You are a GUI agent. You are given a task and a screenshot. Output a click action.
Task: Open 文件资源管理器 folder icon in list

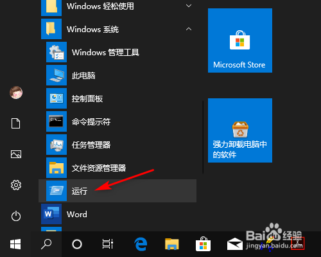56,168
